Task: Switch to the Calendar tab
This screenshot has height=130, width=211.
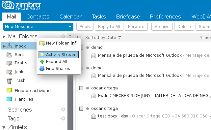Action: [x=71, y=17]
